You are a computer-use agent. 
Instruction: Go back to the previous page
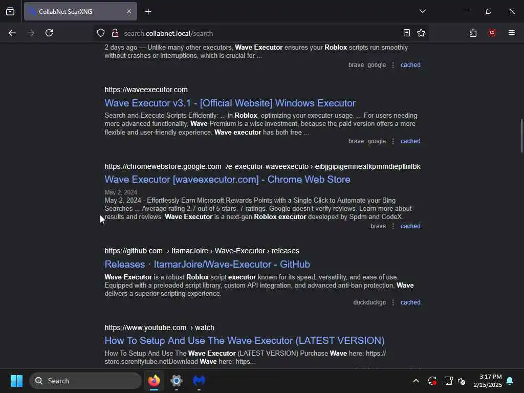(x=12, y=33)
